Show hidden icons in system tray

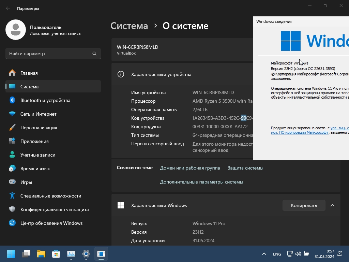pyautogui.click(x=264, y=254)
